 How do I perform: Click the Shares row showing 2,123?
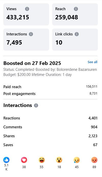point(50,136)
